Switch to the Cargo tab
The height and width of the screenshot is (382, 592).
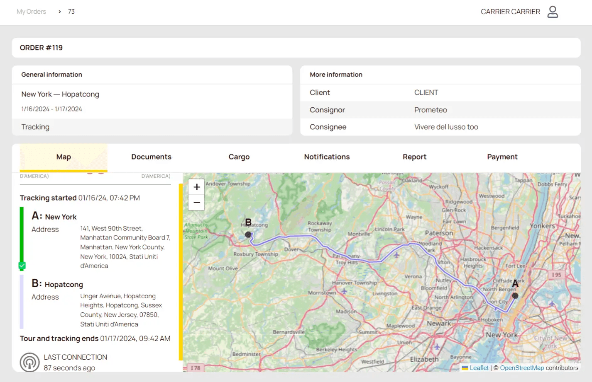click(239, 157)
